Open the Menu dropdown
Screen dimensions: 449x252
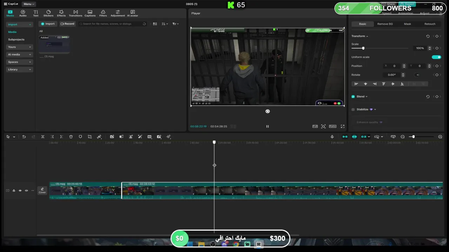point(29,4)
